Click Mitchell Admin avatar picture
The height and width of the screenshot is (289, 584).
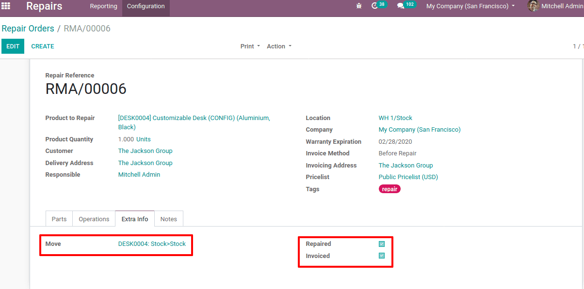[x=534, y=6]
